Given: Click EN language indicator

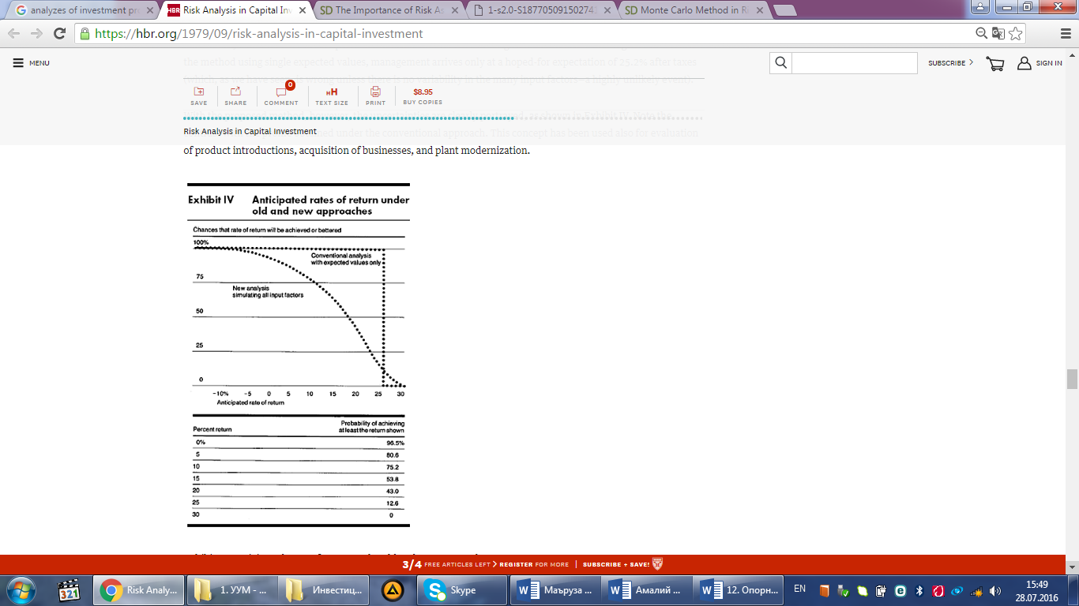Looking at the screenshot, I should click(x=799, y=589).
